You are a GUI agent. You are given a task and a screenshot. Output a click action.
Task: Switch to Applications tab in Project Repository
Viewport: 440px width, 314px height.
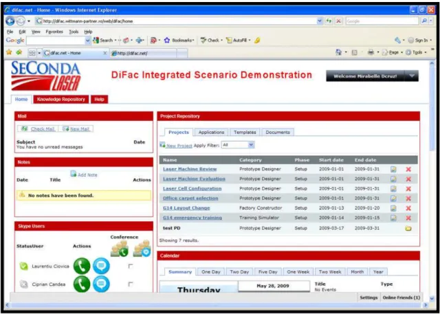click(x=211, y=133)
